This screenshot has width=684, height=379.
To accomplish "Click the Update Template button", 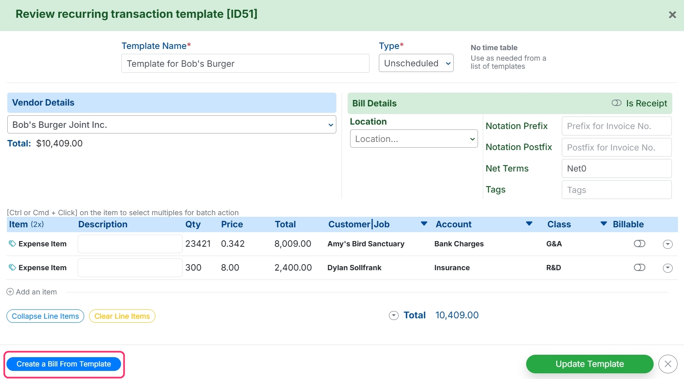I will (590, 364).
